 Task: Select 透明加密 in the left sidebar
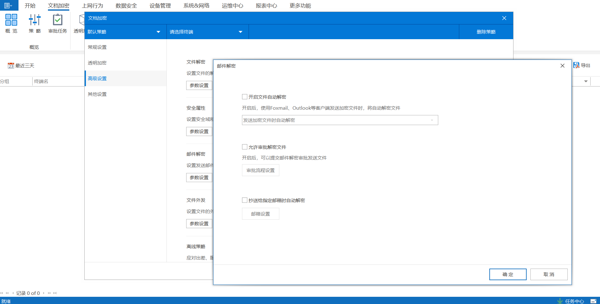click(x=97, y=63)
